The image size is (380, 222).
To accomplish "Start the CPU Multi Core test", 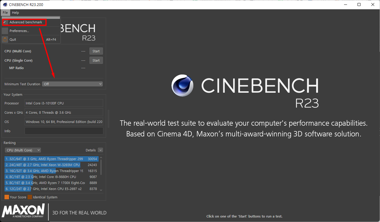I will 96,51.
